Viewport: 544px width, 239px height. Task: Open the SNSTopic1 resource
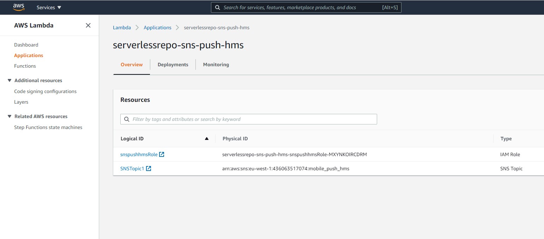click(x=133, y=168)
